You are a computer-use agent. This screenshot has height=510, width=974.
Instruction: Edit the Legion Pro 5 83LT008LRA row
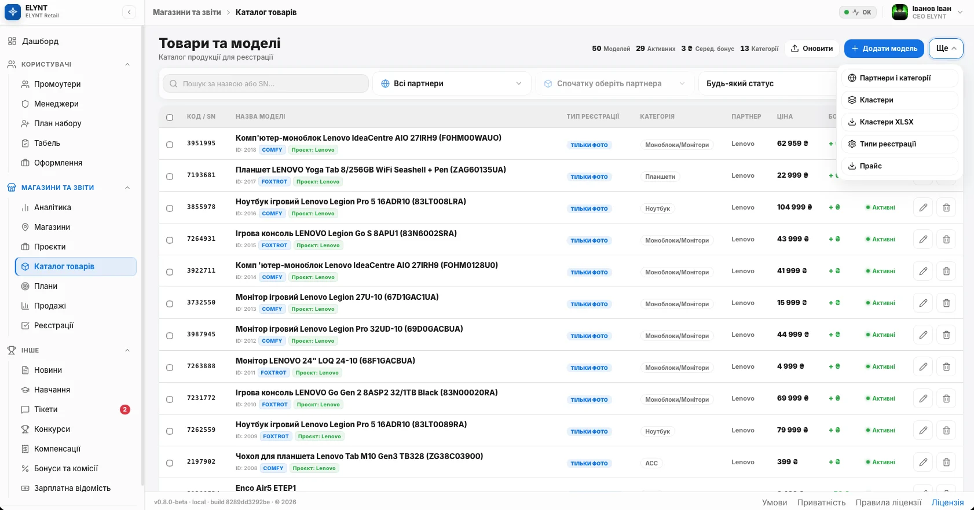click(x=923, y=207)
